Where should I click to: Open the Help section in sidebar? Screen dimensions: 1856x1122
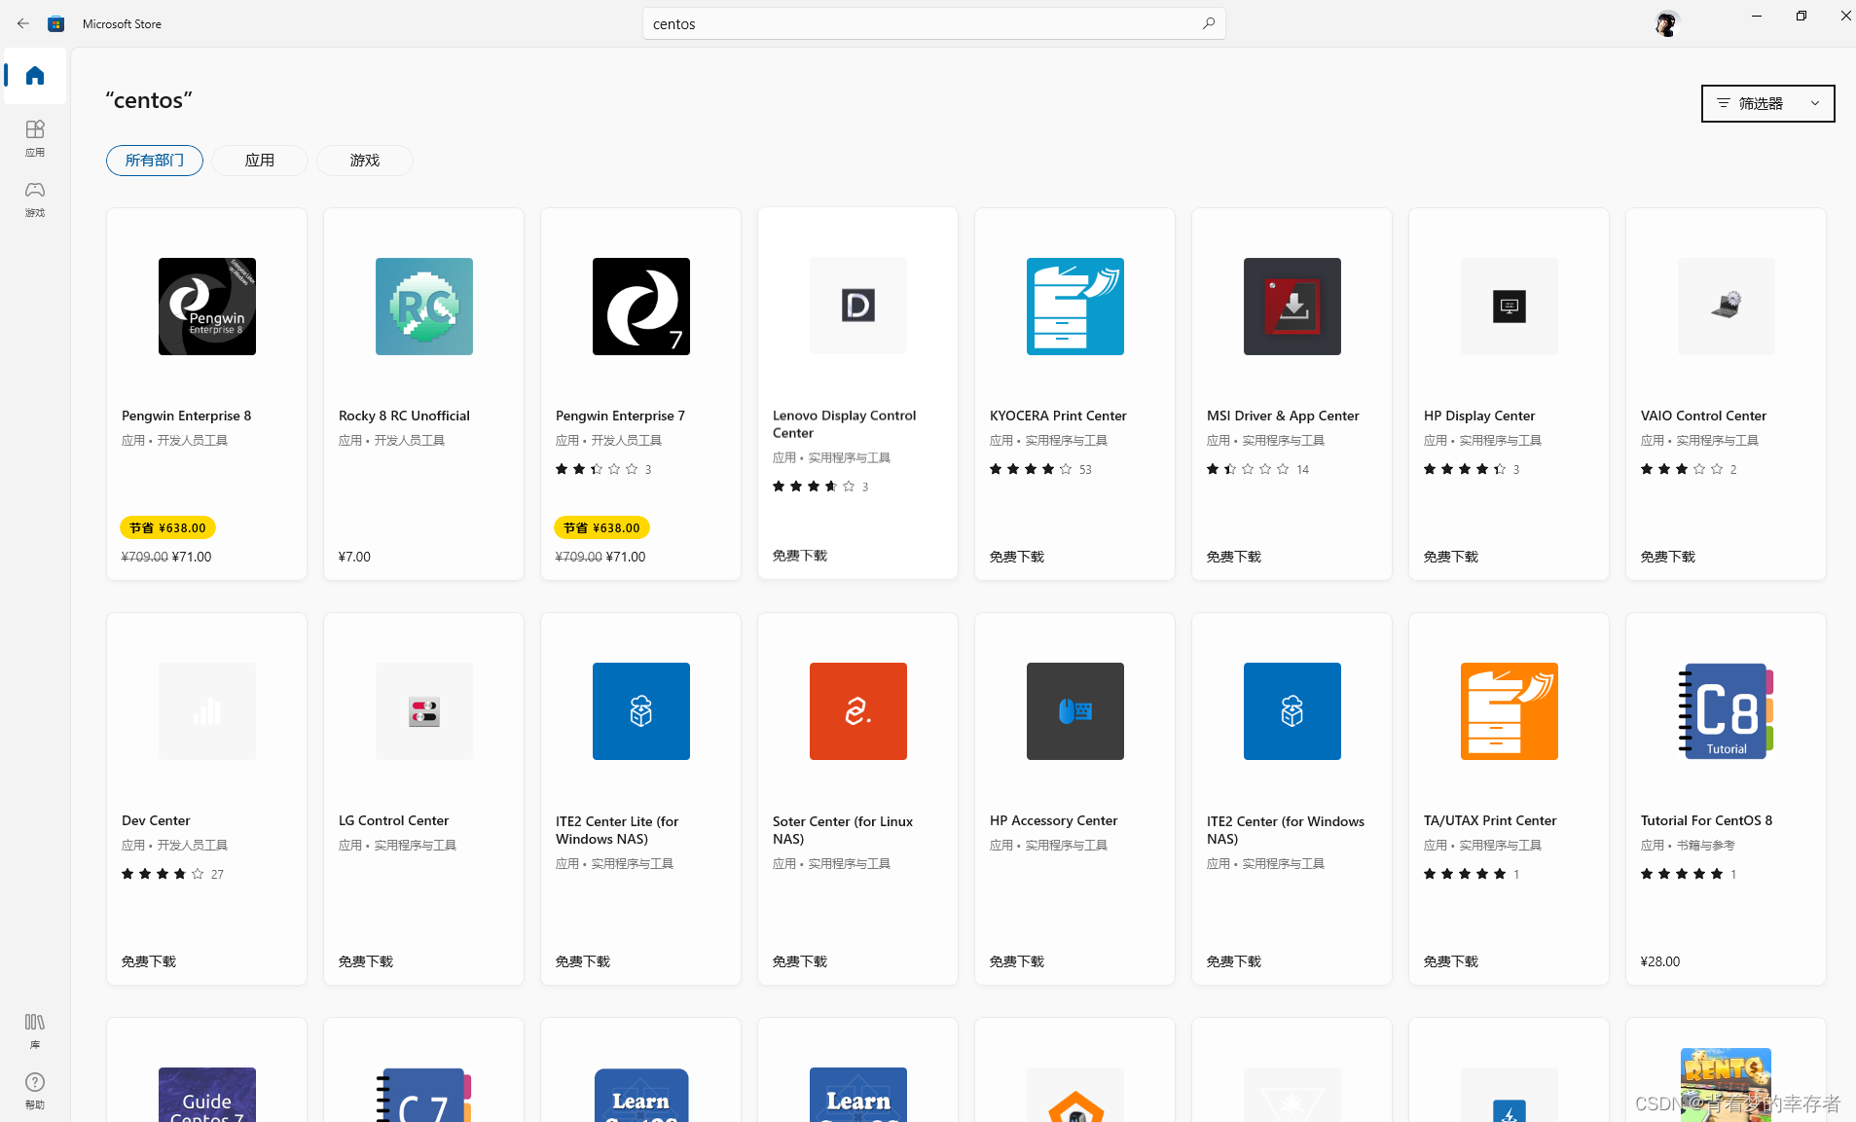pos(35,1091)
